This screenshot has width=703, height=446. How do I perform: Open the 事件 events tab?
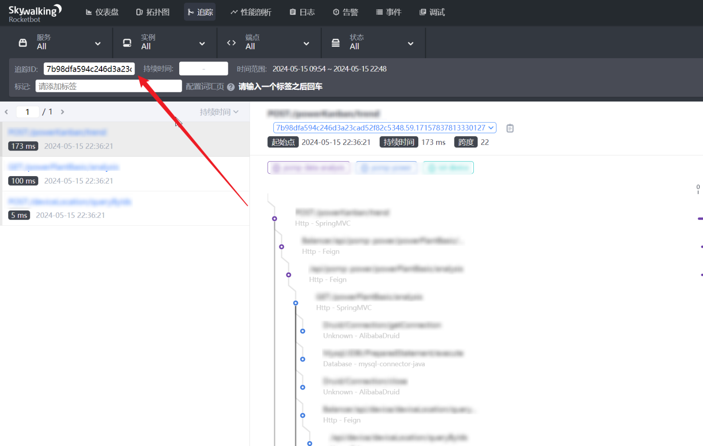tap(389, 12)
